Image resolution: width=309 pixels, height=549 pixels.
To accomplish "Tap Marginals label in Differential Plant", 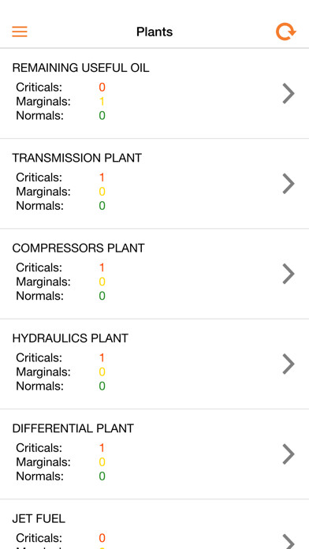I will pyautogui.click(x=43, y=461).
